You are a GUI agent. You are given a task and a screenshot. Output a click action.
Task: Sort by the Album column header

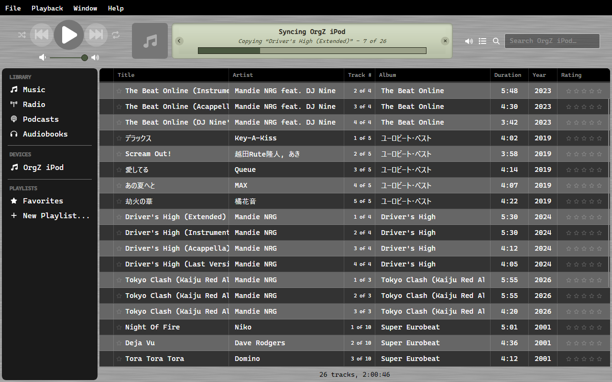click(433, 75)
